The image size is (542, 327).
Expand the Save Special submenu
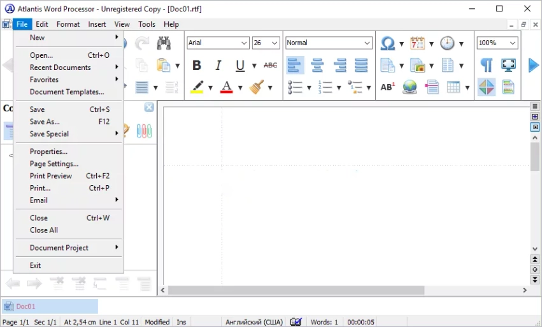(69, 134)
